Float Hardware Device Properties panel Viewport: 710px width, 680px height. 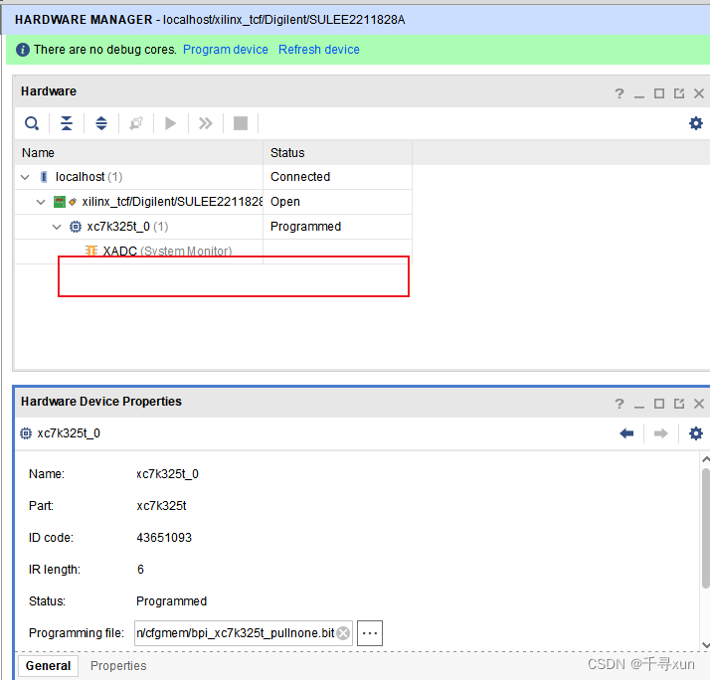click(679, 404)
